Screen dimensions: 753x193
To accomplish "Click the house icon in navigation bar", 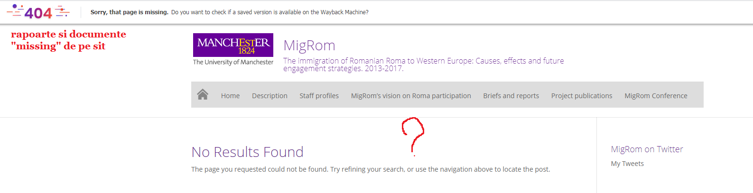I will (203, 95).
